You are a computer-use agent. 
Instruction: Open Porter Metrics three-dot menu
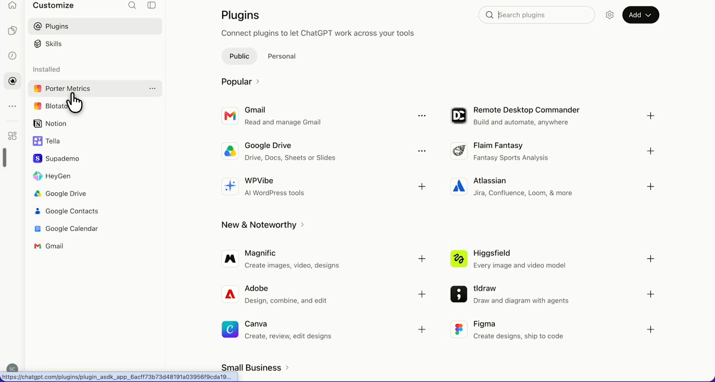(x=152, y=88)
